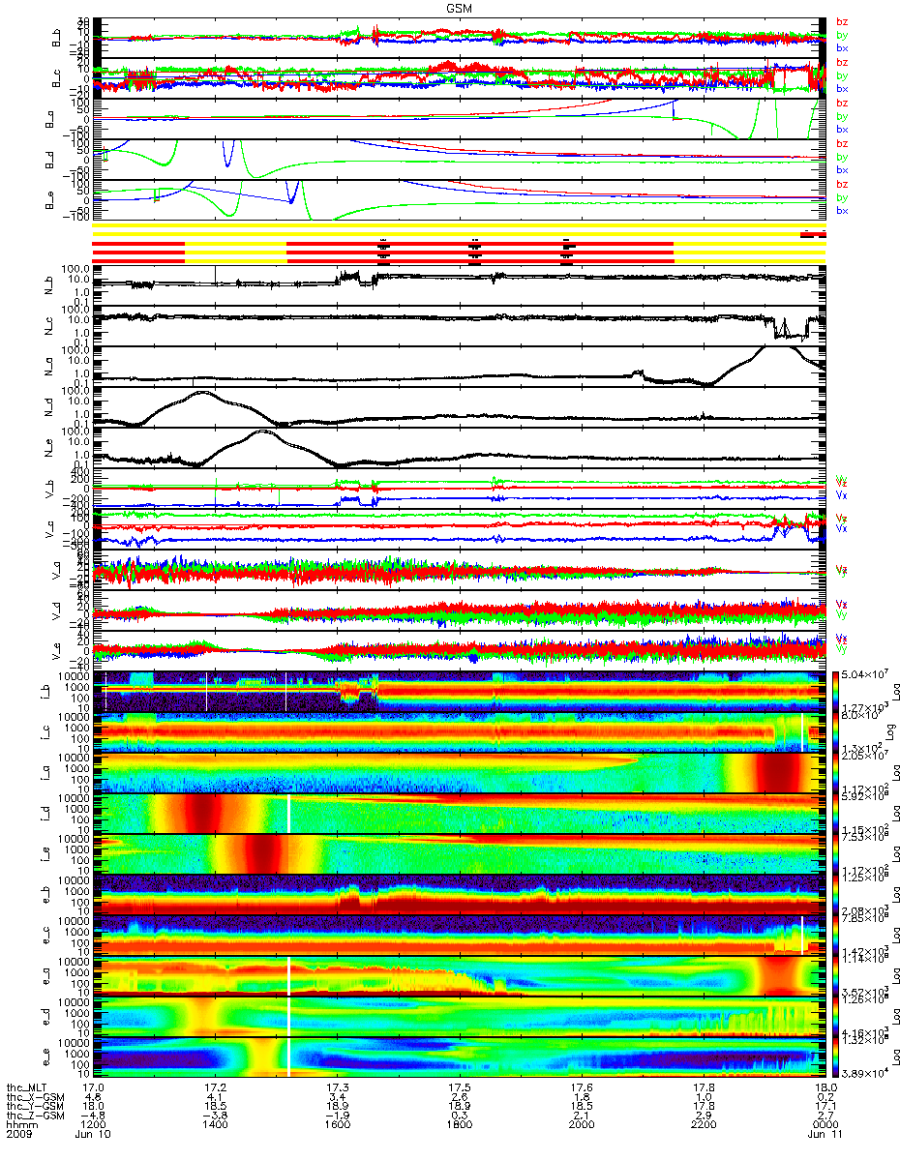Click the GSM plot title
Viewport: 900px width, 1161px height.
pyautogui.click(x=459, y=7)
